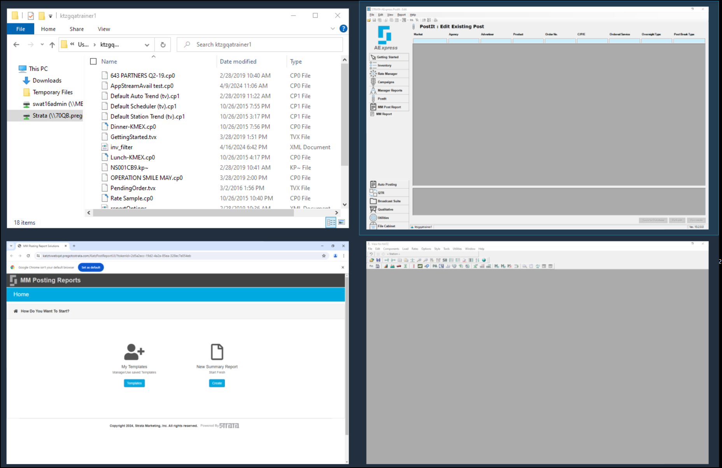The height and width of the screenshot is (468, 722).
Task: Click the AE icon in the View toolbar
Action: pos(420,266)
